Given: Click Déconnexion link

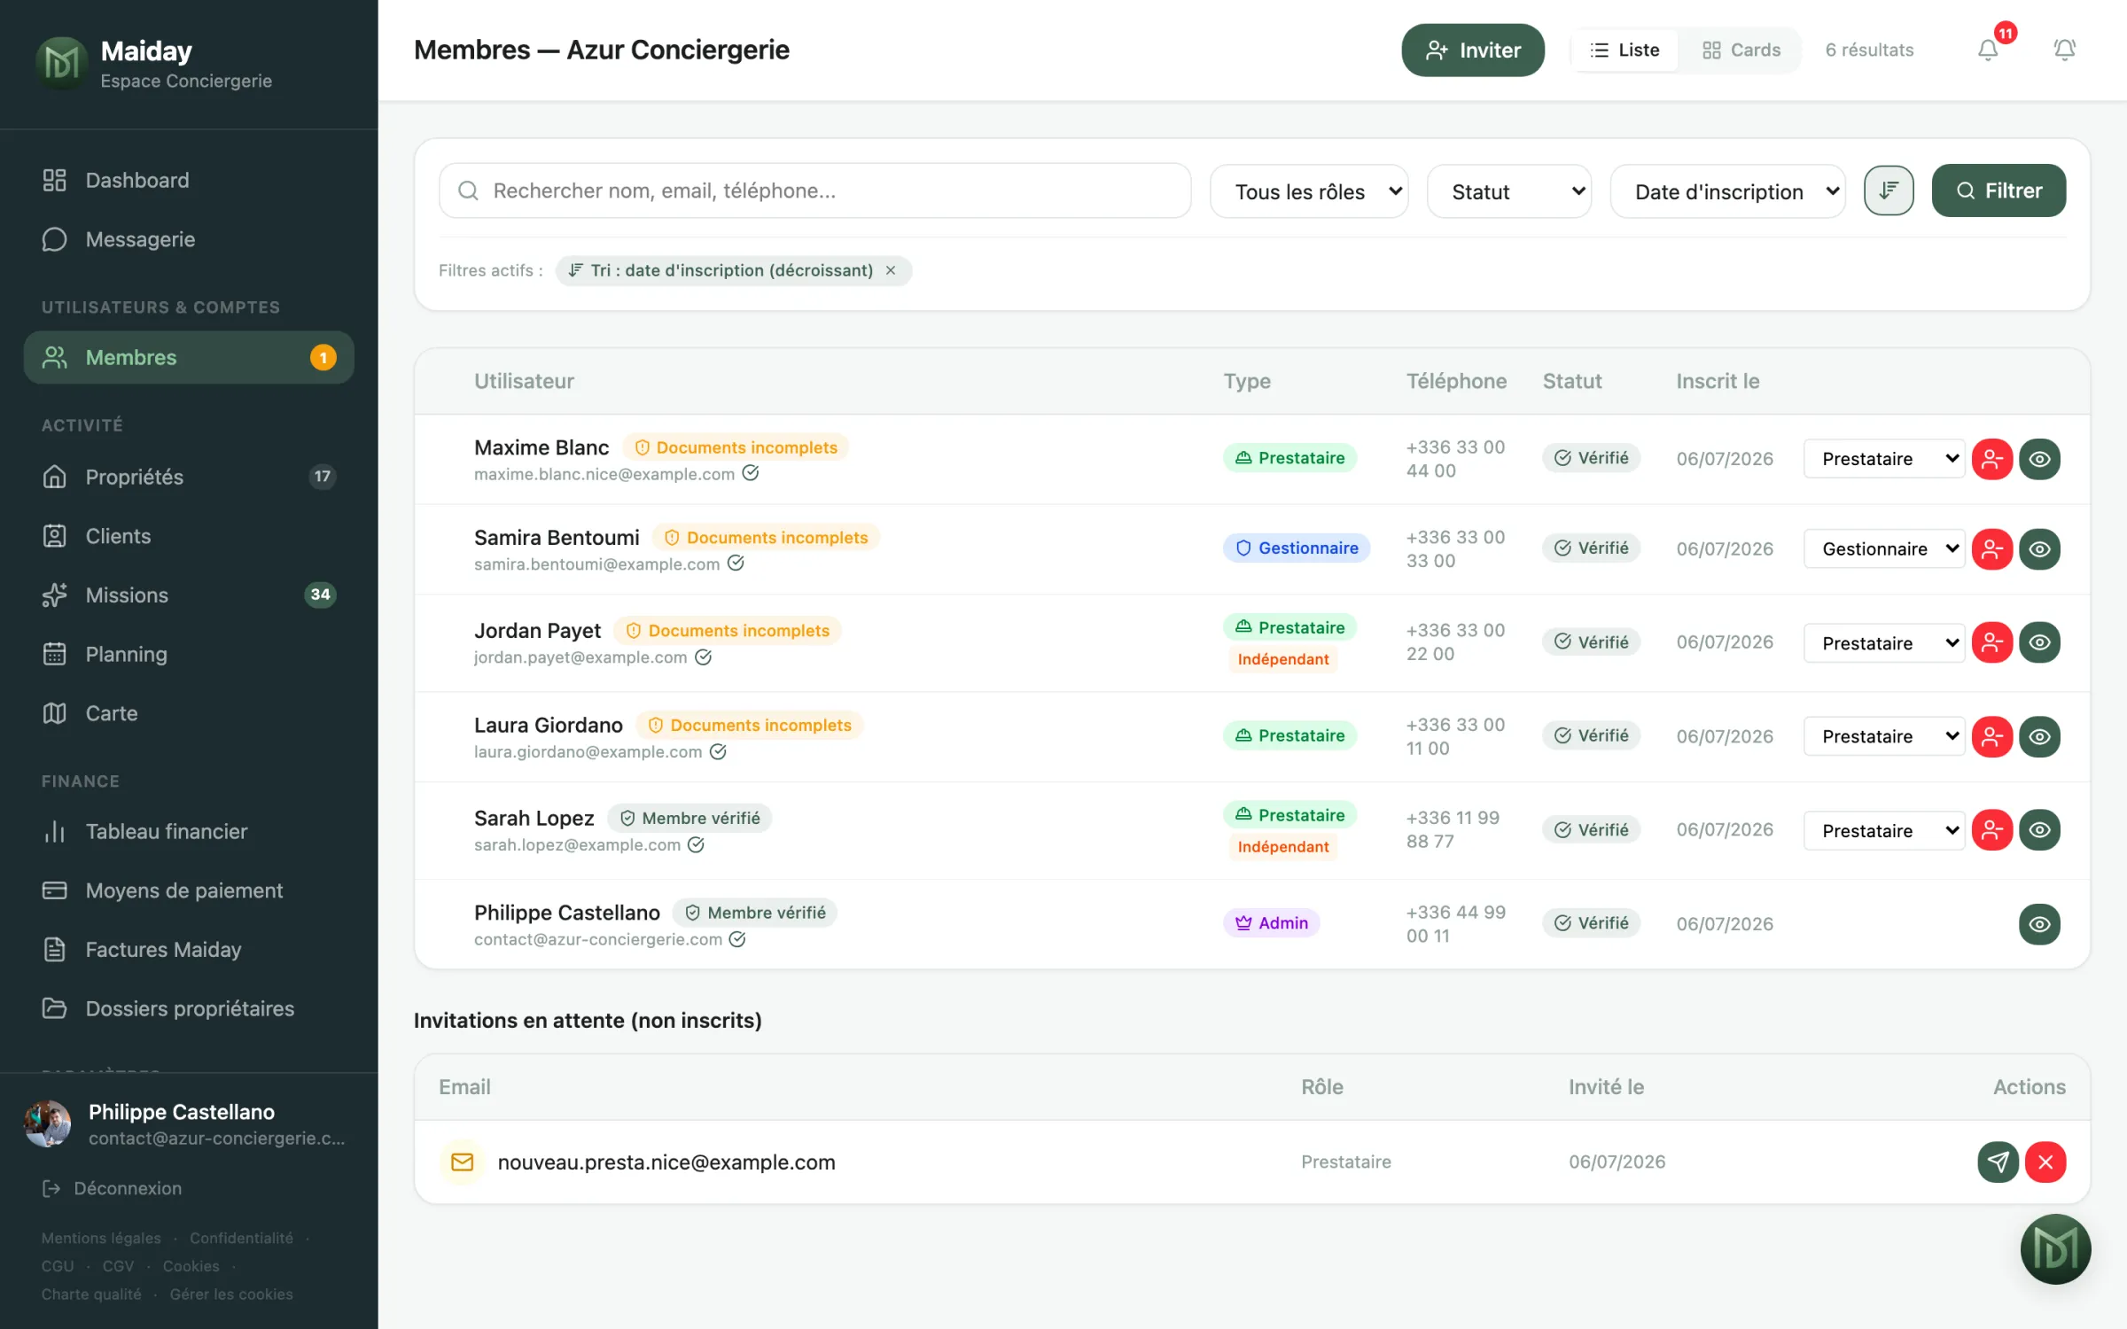Looking at the screenshot, I should point(112,1188).
